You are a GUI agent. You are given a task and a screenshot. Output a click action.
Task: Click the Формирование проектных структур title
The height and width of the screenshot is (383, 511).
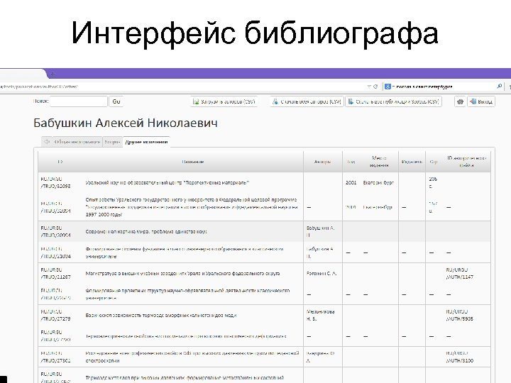187,294
